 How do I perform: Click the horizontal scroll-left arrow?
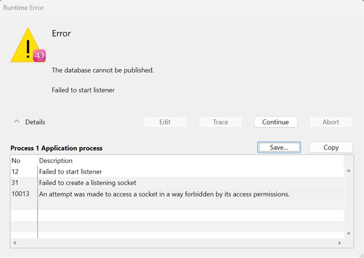click(13, 243)
